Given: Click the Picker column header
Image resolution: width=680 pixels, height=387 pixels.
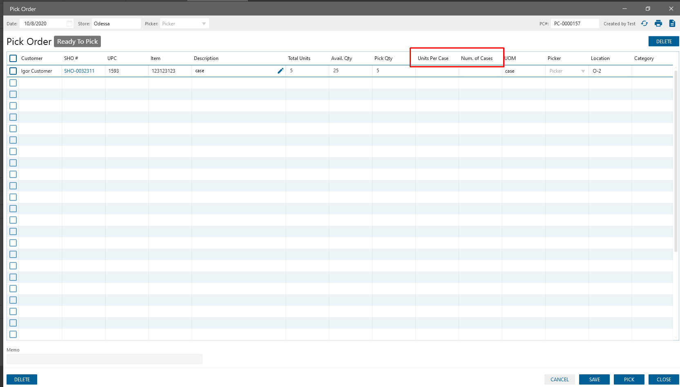Looking at the screenshot, I should point(554,58).
